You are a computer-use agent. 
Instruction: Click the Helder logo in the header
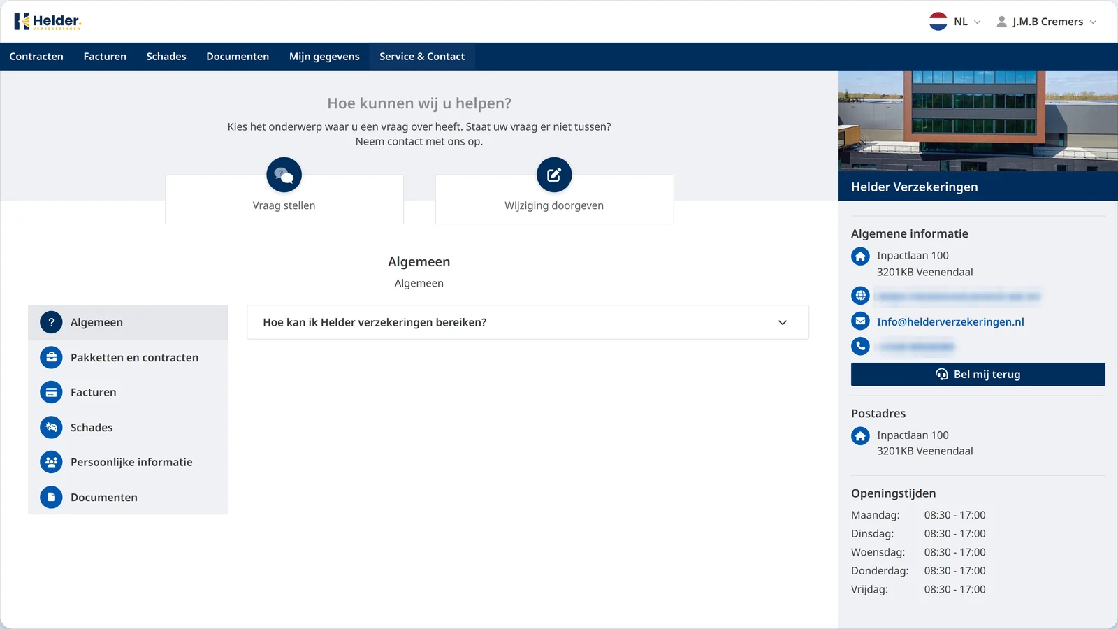pyautogui.click(x=48, y=22)
